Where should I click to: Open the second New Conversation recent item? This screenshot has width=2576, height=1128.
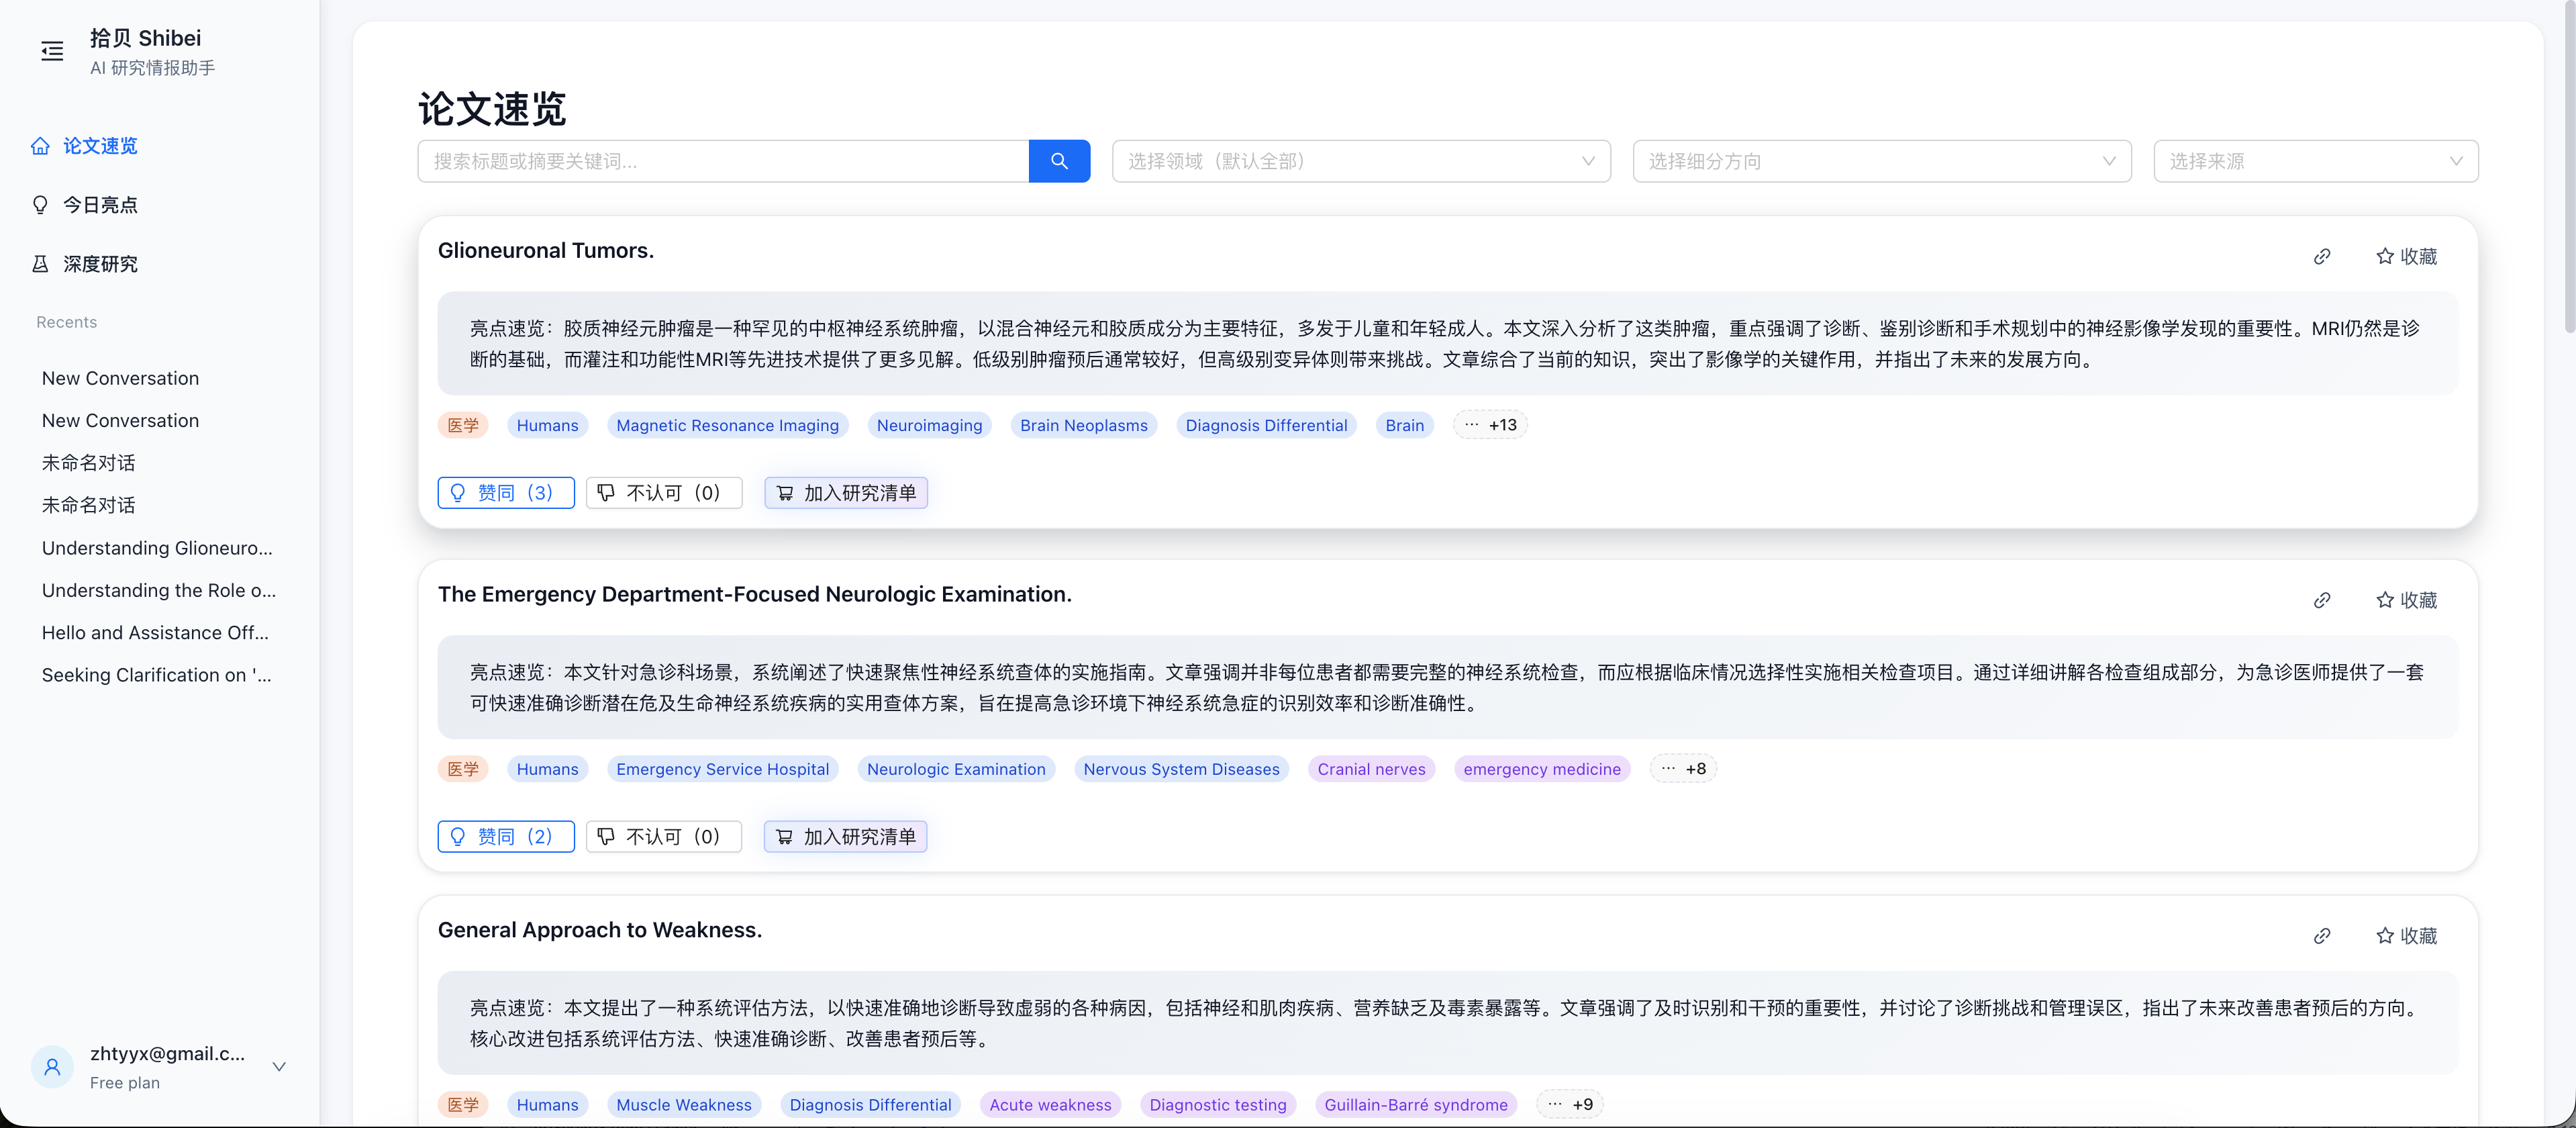120,421
